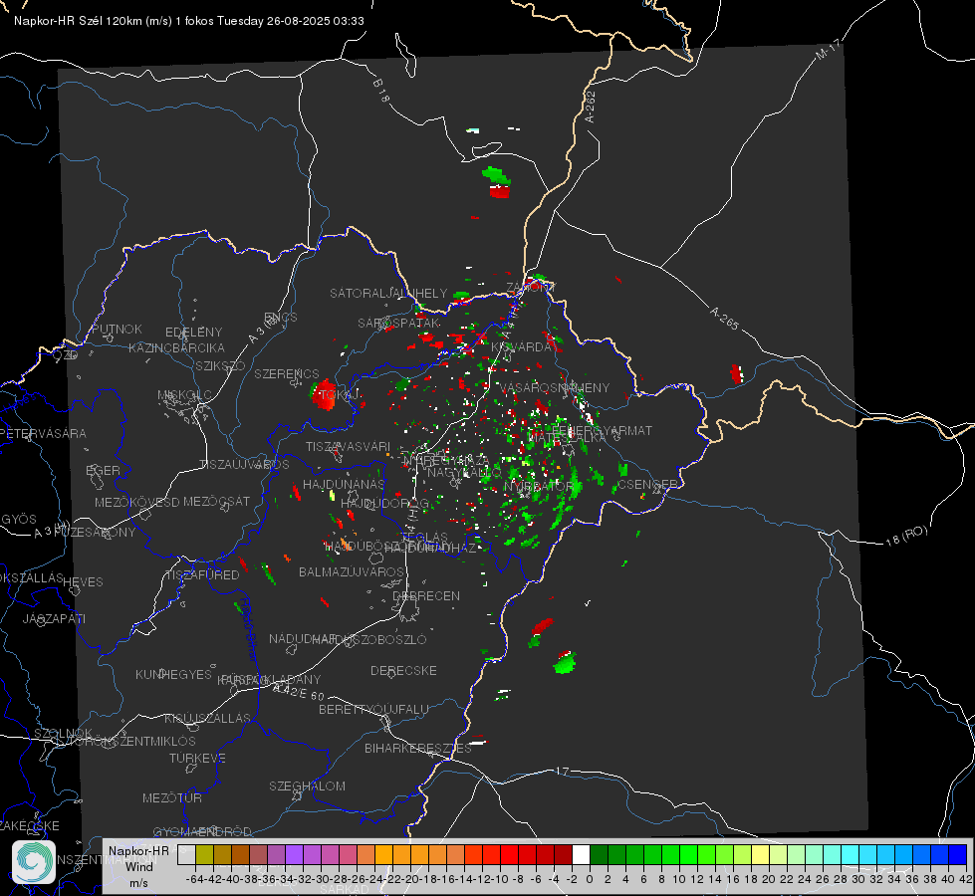Select the EDELÉNY label
The image size is (975, 896).
[x=193, y=333]
